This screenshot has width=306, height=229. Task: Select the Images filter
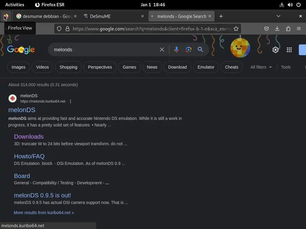tap(18, 67)
